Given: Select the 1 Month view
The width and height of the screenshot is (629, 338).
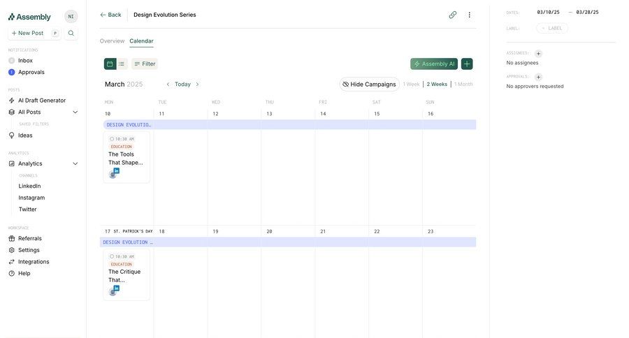Looking at the screenshot, I should [464, 84].
